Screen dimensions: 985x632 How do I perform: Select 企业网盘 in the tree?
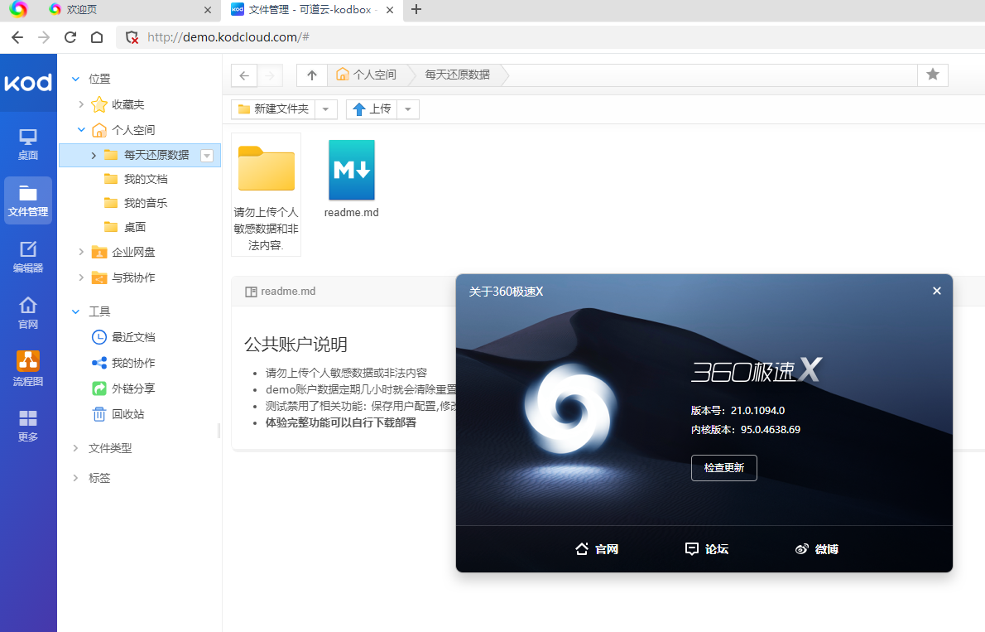tap(133, 252)
